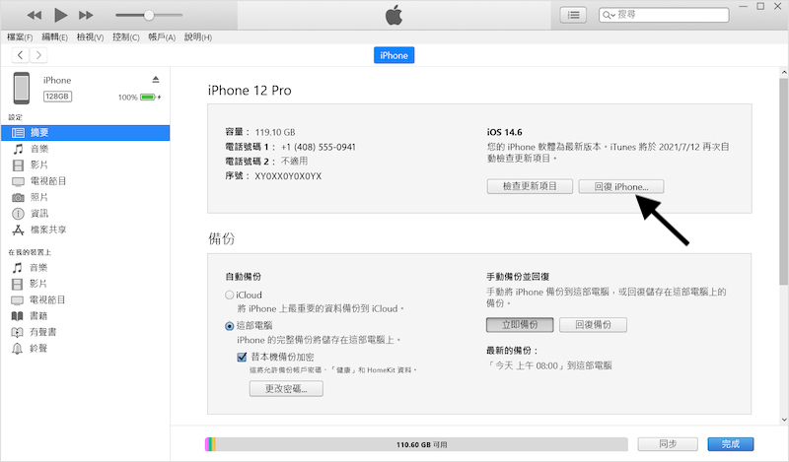Open the 控制(C) menu
Screen dimensions: 789x462
coord(126,37)
